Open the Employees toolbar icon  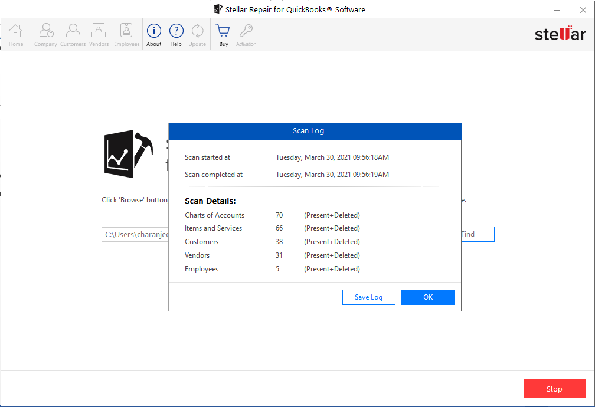pos(127,35)
